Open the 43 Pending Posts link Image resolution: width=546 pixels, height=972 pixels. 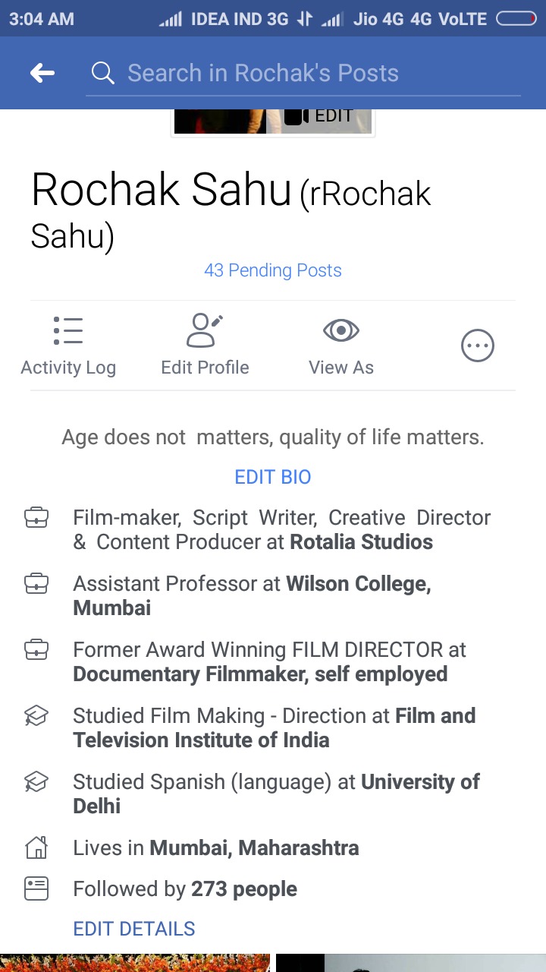coord(273,270)
